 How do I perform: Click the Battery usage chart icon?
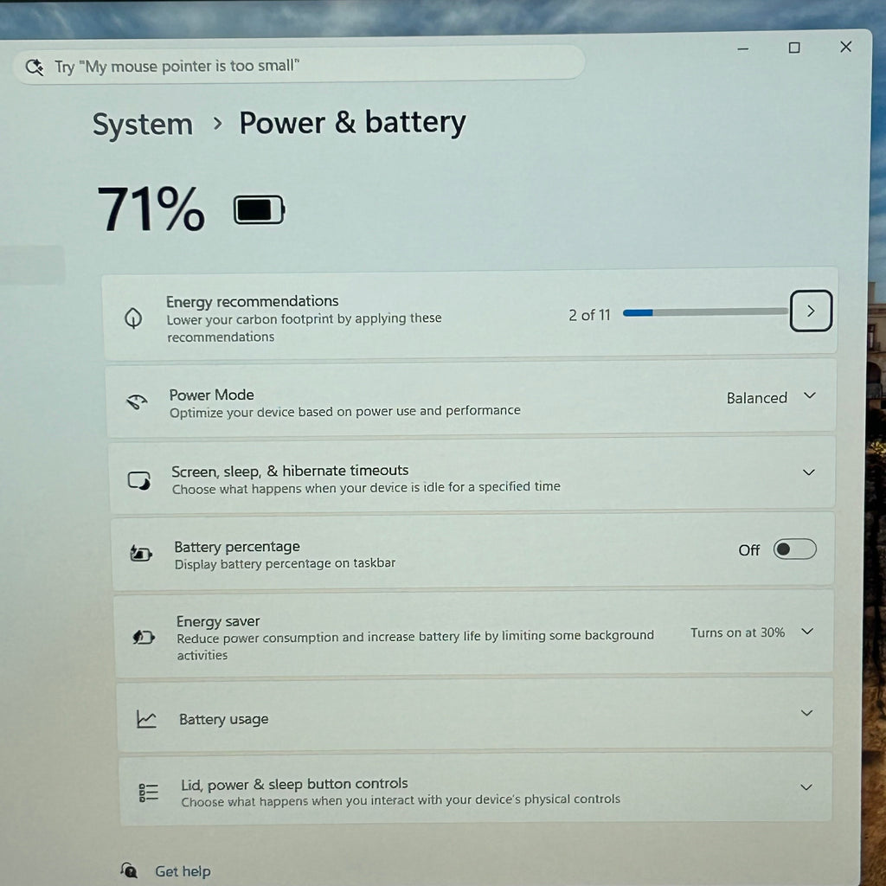pyautogui.click(x=146, y=719)
